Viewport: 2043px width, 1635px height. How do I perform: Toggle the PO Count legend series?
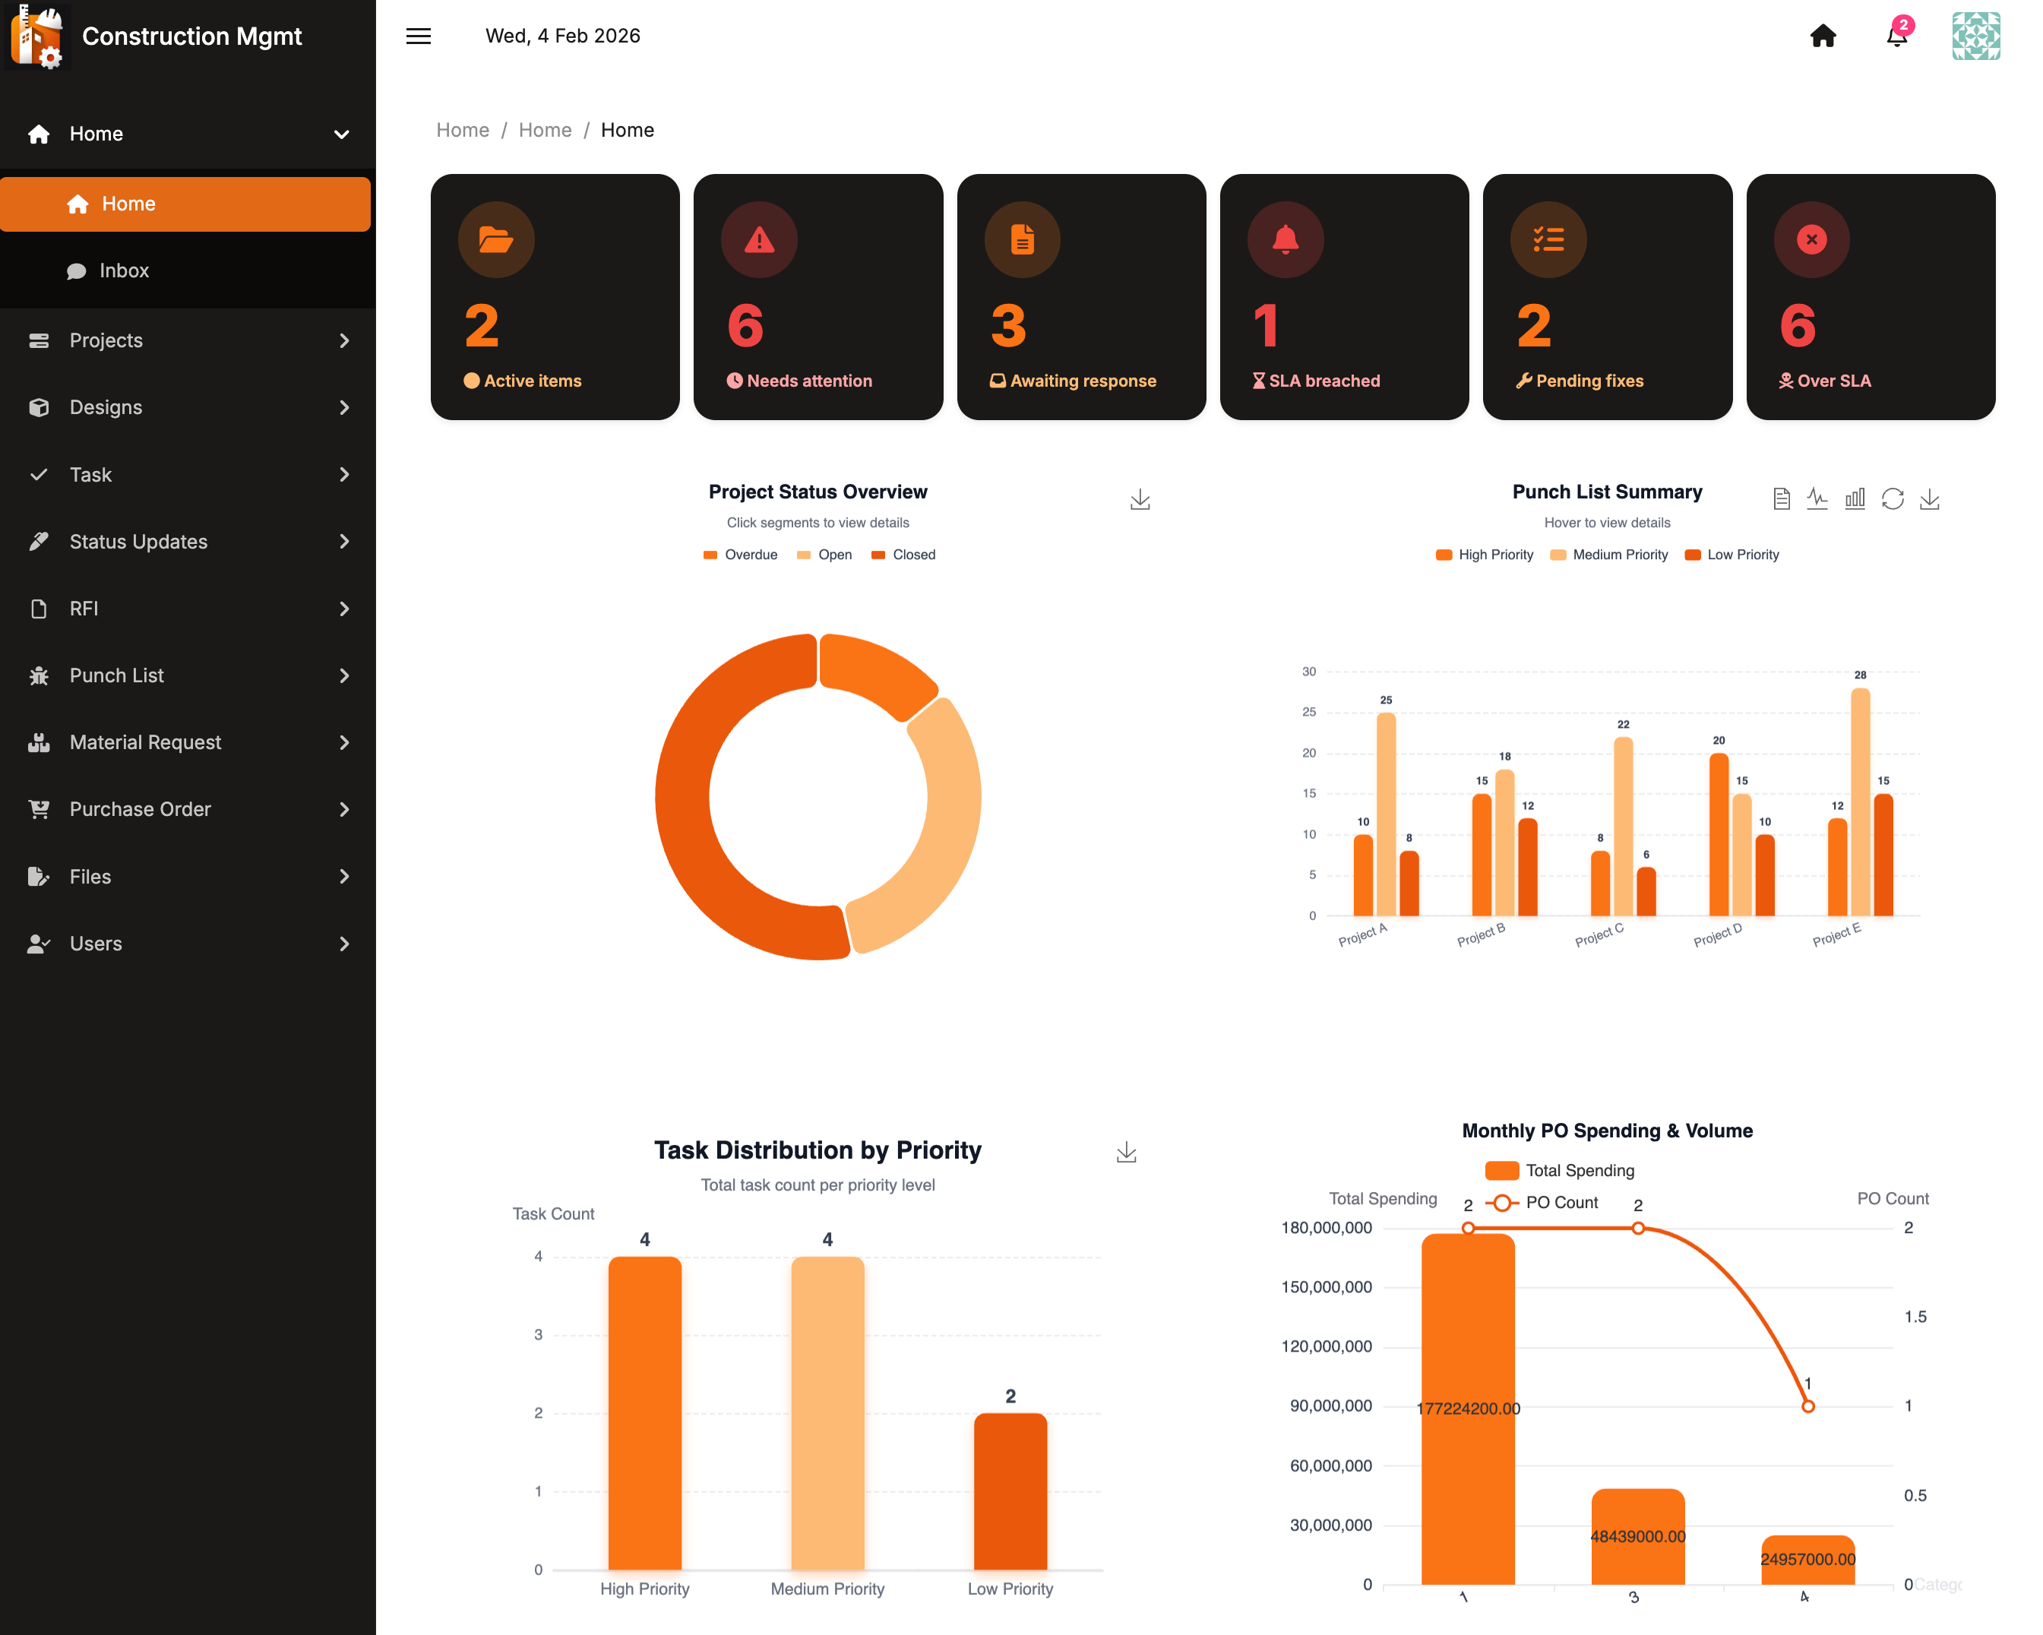pos(1542,1202)
